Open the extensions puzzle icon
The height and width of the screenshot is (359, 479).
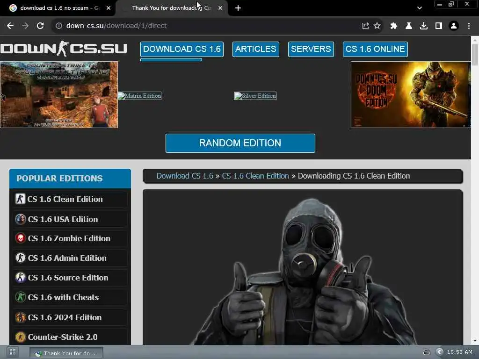point(393,26)
